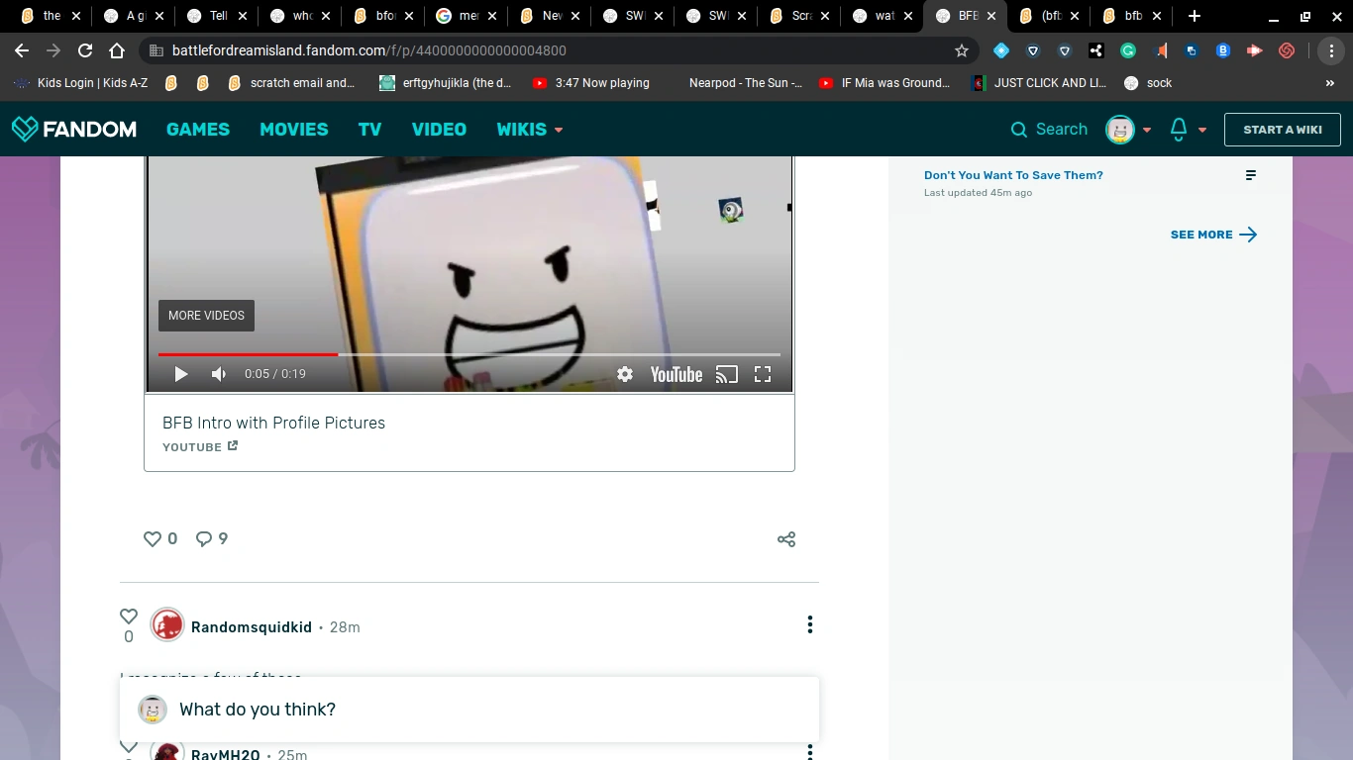Open the BFB Intro with Profile Pictures link
This screenshot has width=1353, height=760.
click(273, 423)
